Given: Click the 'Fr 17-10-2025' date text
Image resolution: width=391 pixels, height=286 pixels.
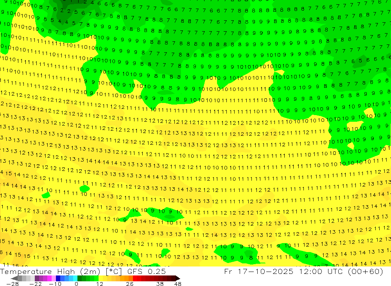Looking at the screenshot, I should [x=258, y=271].
